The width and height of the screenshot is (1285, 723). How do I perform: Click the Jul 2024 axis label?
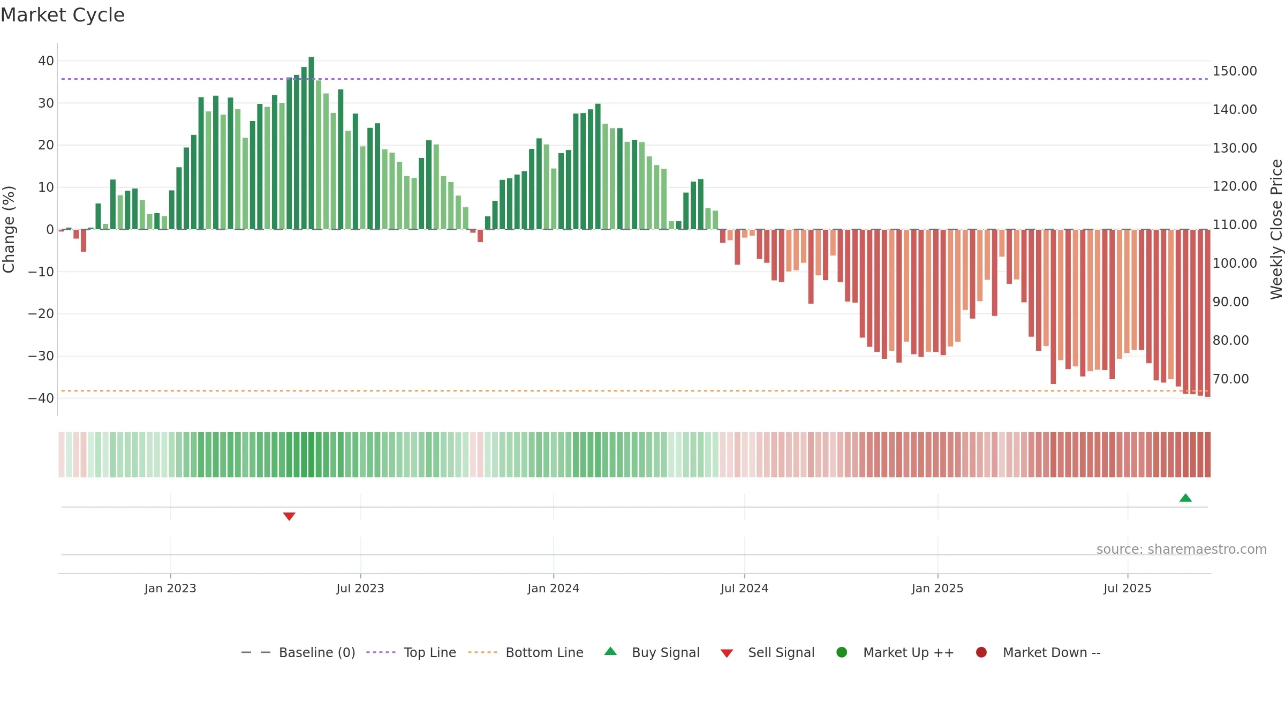pyautogui.click(x=744, y=588)
